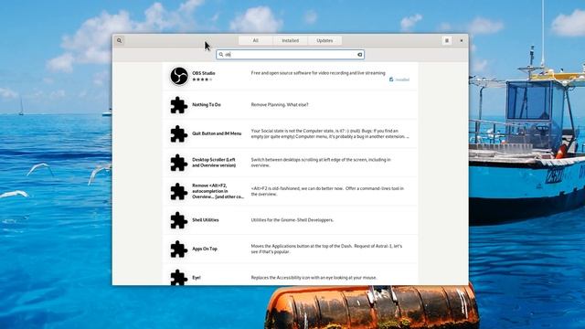This screenshot has width=585, height=329.
Task: Click '<Alt>F2 is old-fashioned' description
Action: [x=327, y=191]
